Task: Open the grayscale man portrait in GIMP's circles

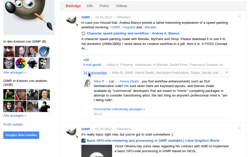Action: 44,63
